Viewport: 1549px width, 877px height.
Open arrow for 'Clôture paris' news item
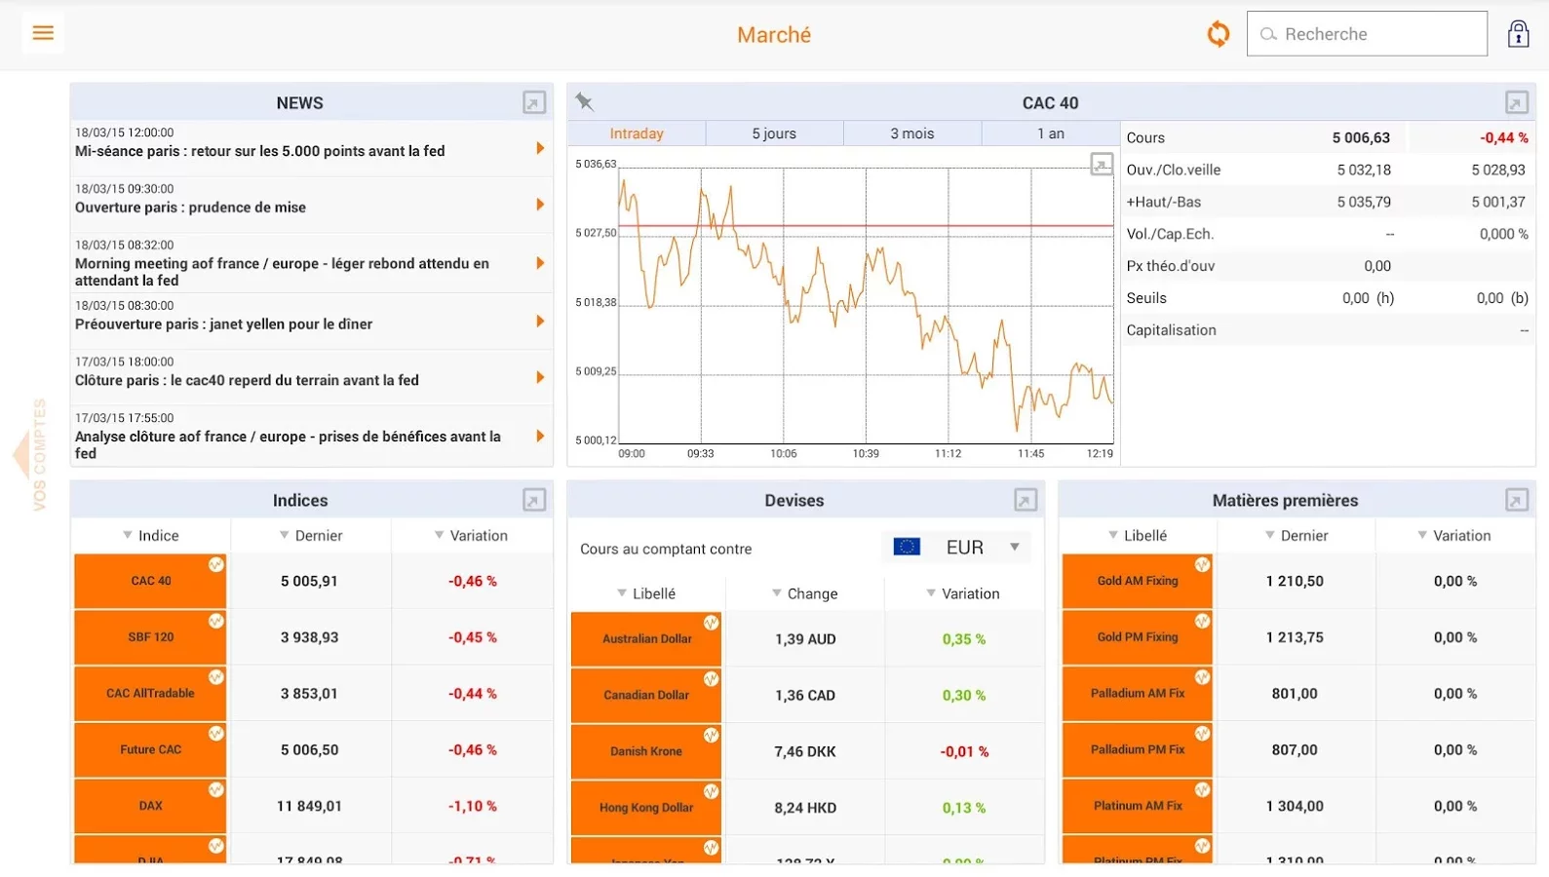click(x=540, y=378)
